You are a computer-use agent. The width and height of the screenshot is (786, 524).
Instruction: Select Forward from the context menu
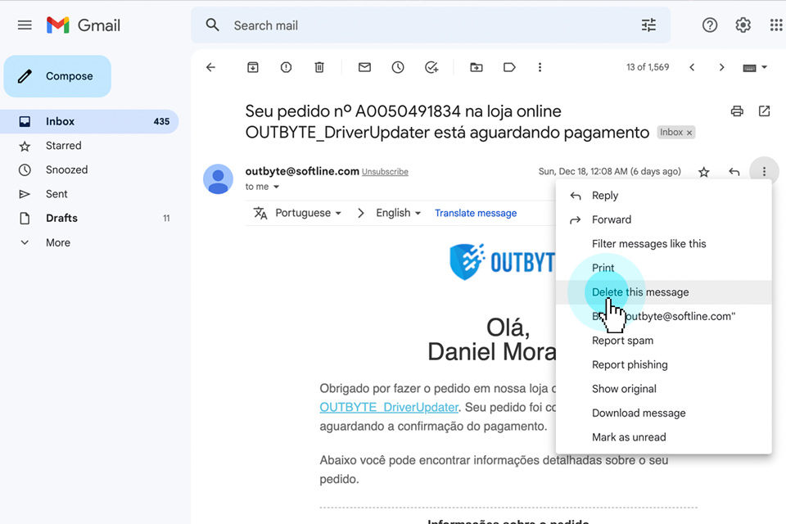coord(663,219)
